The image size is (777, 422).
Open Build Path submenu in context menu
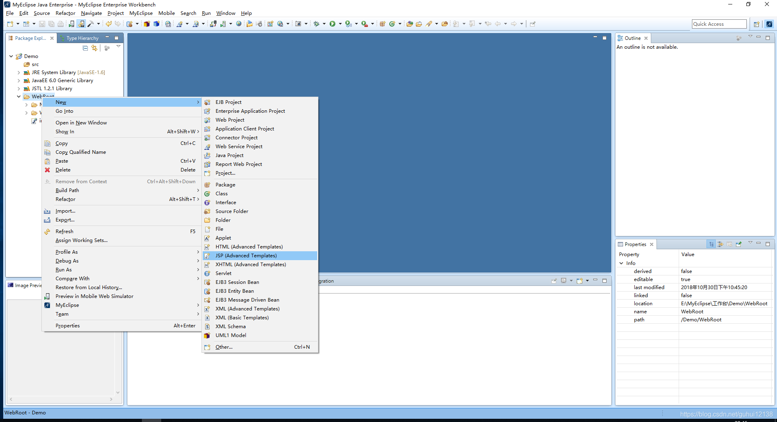122,190
